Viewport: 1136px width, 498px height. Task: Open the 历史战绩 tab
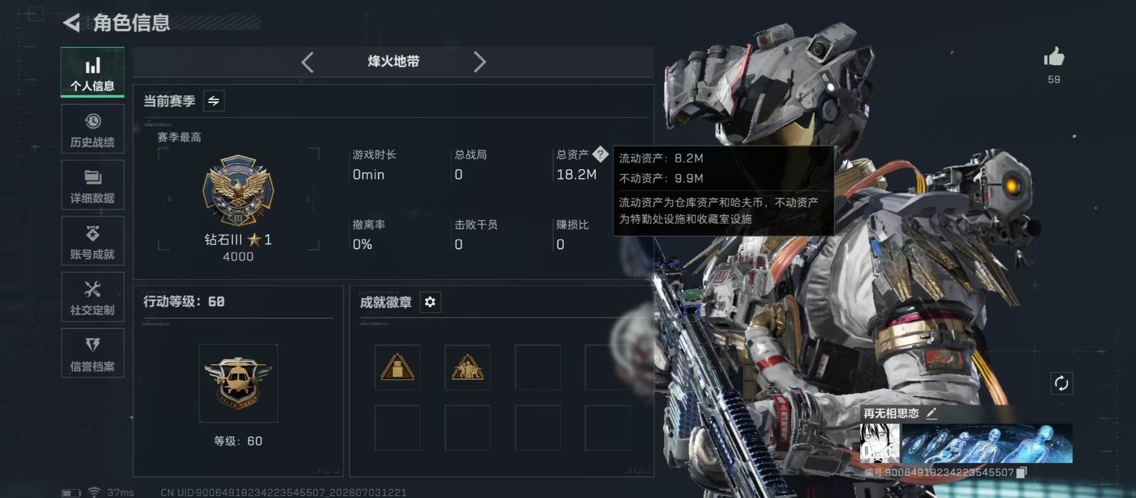point(92,129)
